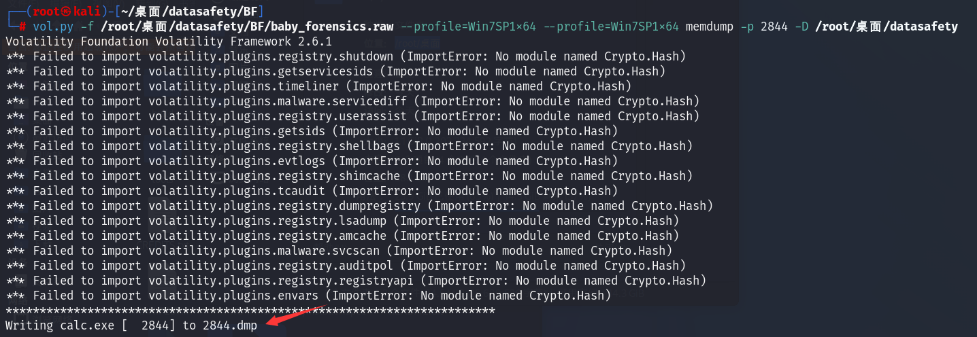Click the red arrow pointing at 2844.dmp
The width and height of the screenshot is (977, 337).
(295, 315)
